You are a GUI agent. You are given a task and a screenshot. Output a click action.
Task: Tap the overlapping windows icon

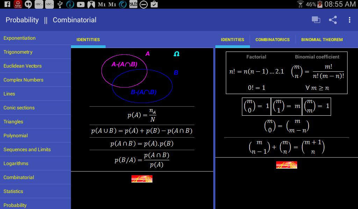[316, 20]
